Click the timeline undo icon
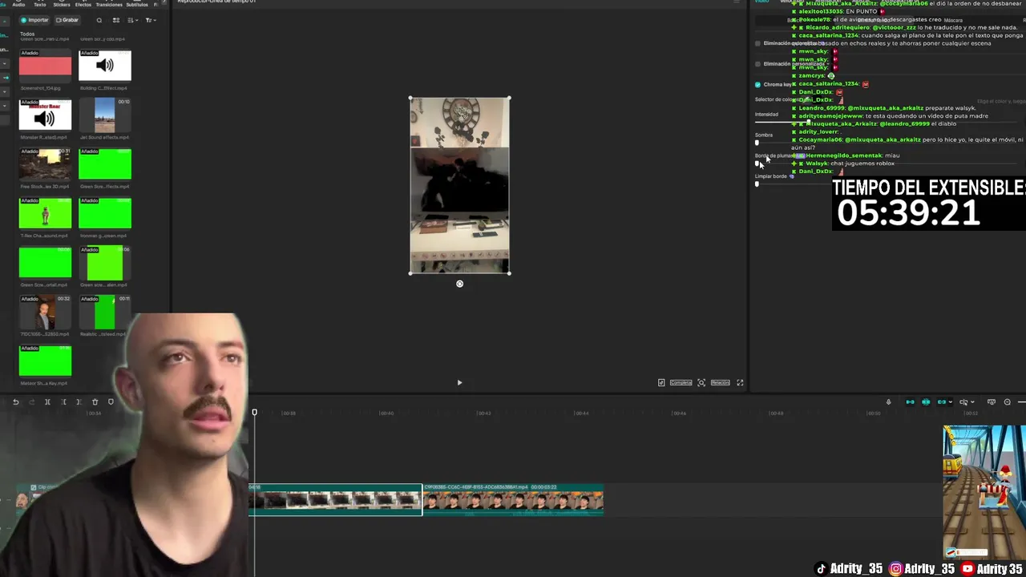Image resolution: width=1026 pixels, height=577 pixels. pyautogui.click(x=15, y=402)
